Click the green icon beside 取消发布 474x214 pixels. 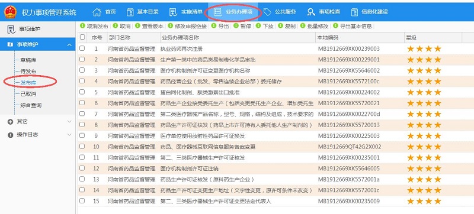click(x=82, y=26)
